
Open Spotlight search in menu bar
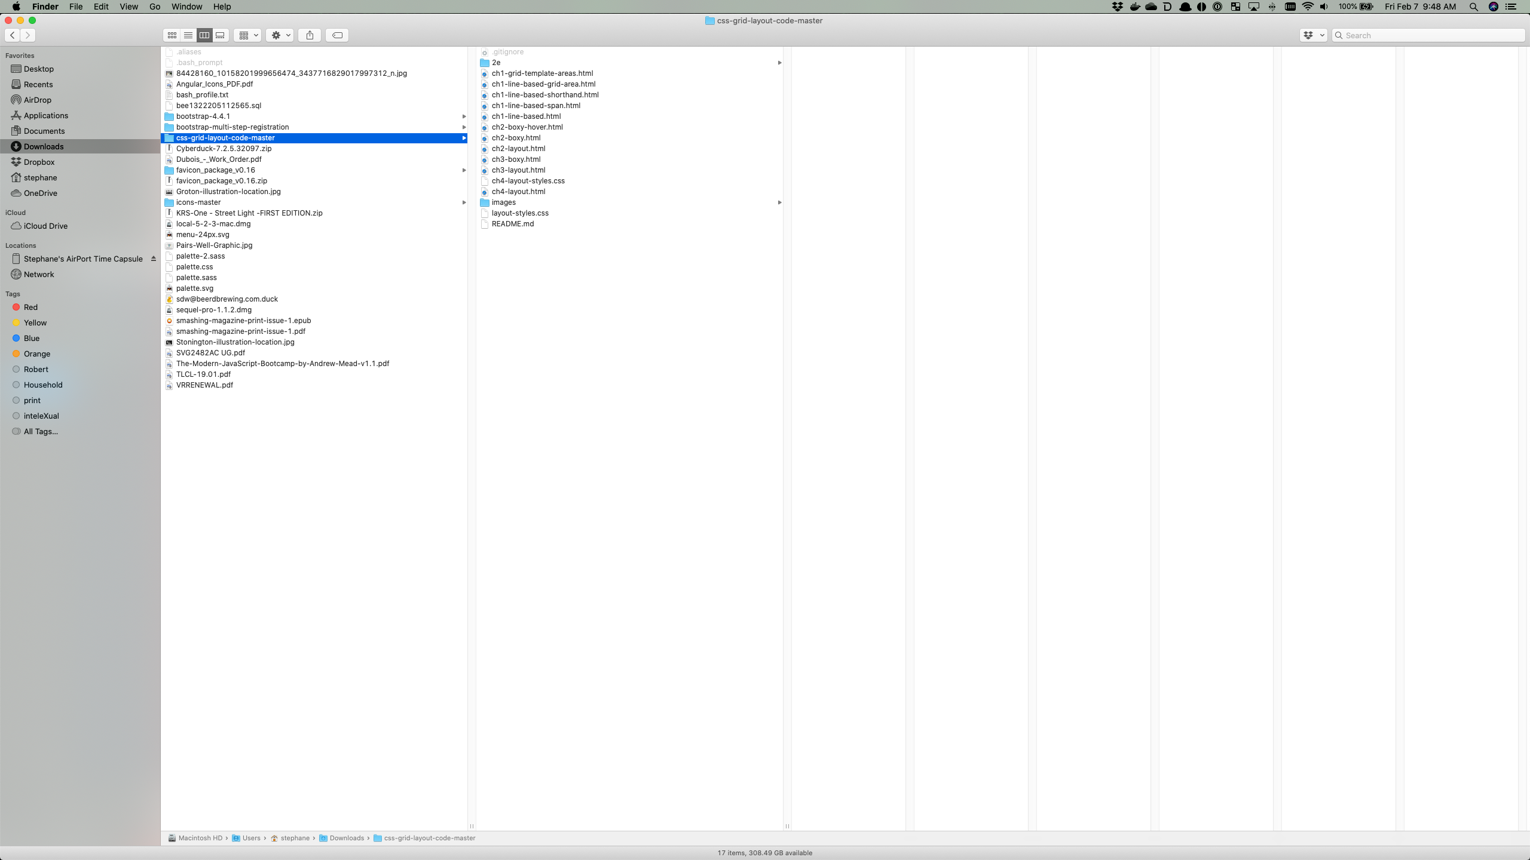click(x=1473, y=7)
